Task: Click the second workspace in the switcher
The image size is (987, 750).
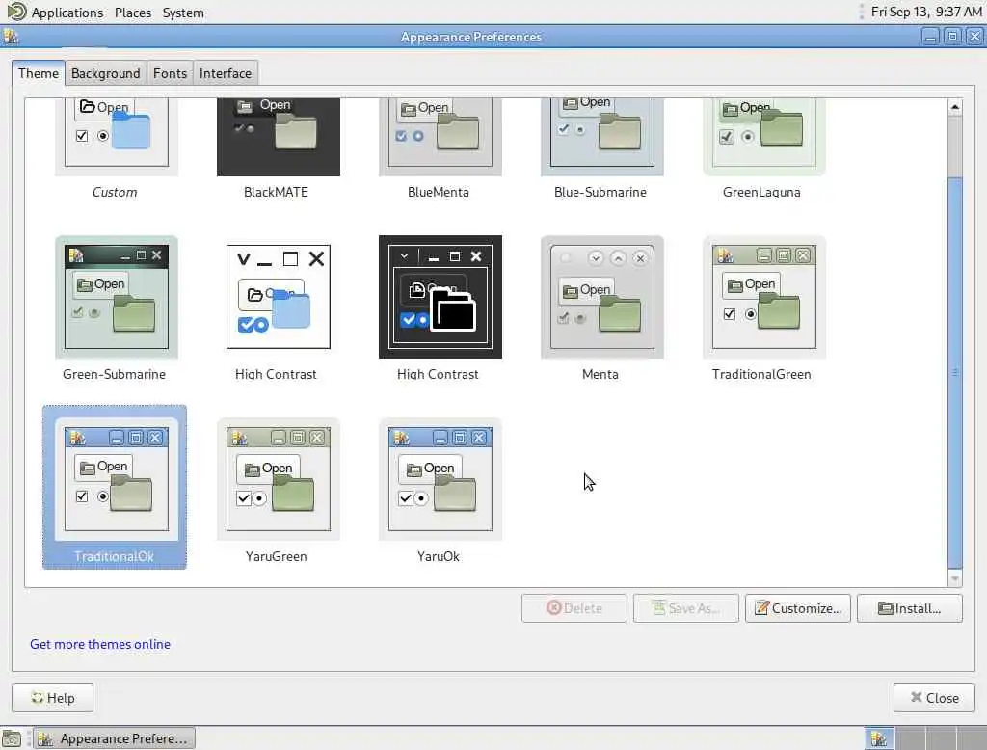Action: coord(910,738)
